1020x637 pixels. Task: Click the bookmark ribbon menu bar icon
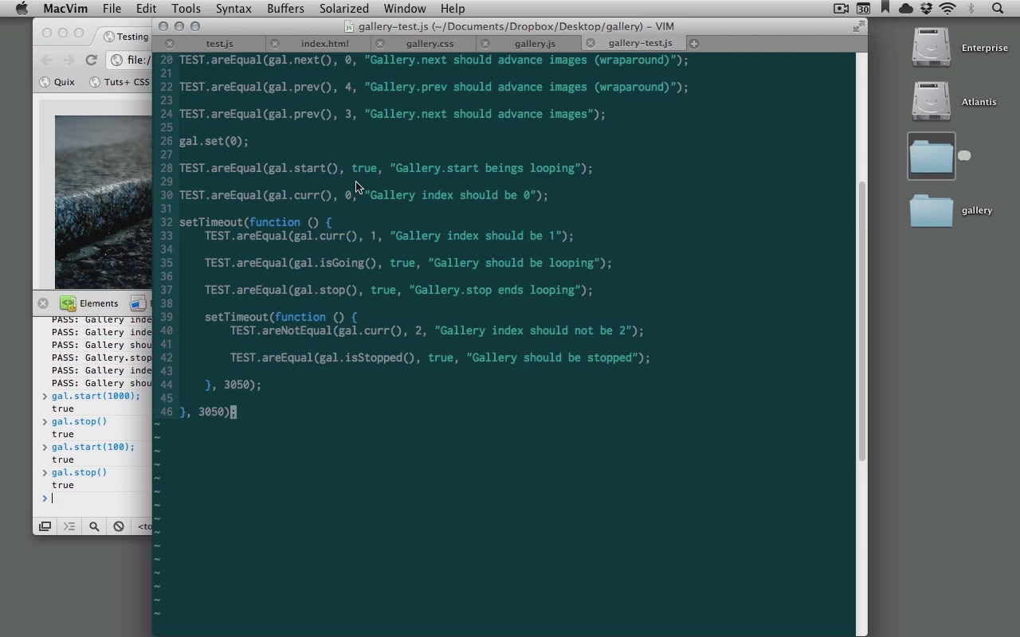885,9
